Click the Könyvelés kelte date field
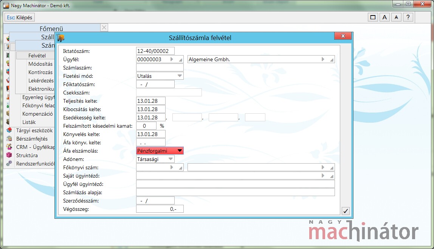This screenshot has width=434, height=249. [x=151, y=134]
